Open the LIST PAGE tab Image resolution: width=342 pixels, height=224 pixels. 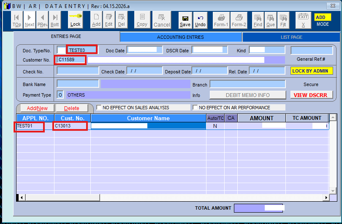(291, 37)
